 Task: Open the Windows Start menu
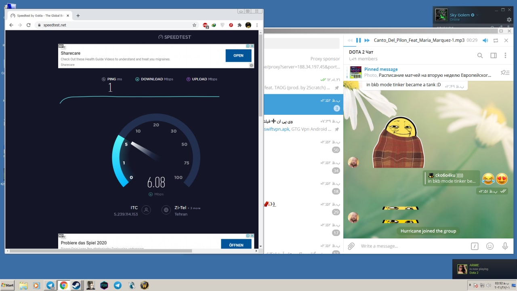(7, 285)
